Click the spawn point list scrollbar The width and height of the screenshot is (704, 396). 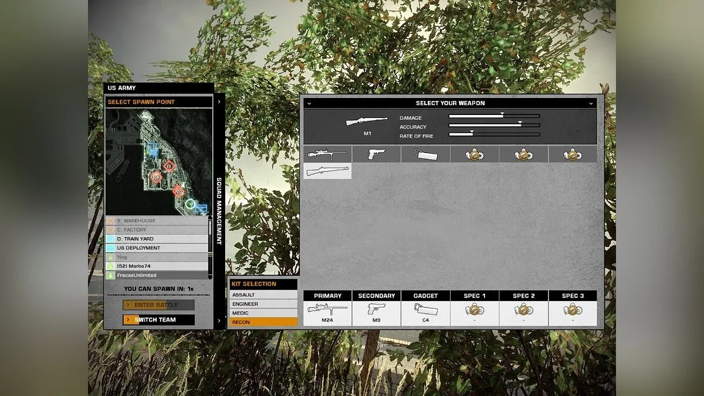tap(210, 248)
